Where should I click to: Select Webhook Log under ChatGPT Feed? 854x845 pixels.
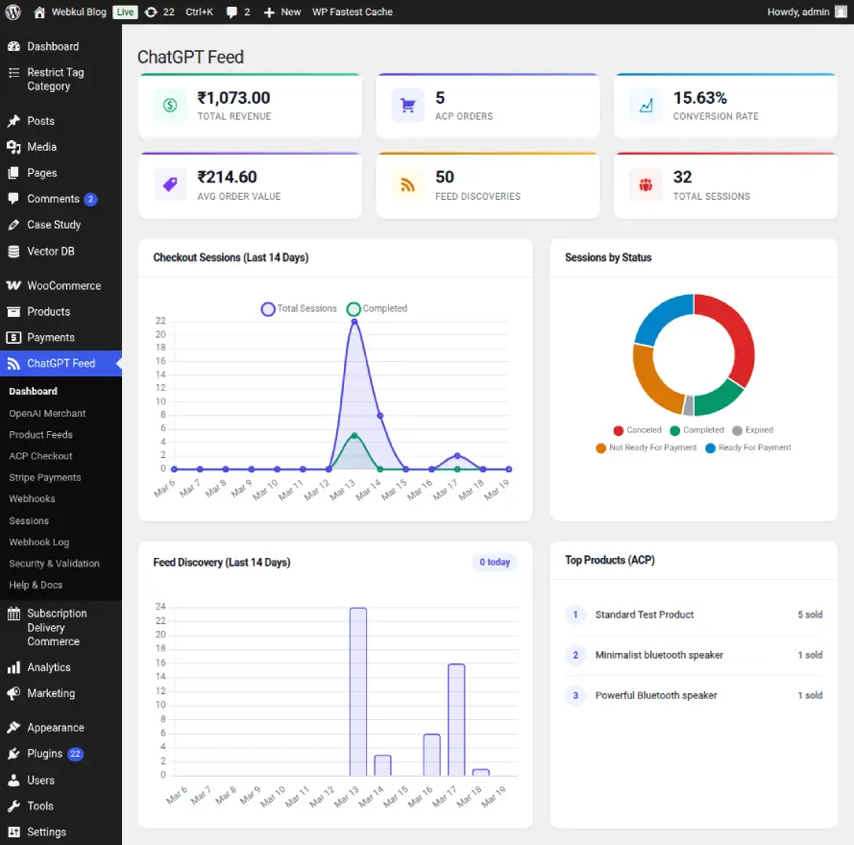point(38,542)
